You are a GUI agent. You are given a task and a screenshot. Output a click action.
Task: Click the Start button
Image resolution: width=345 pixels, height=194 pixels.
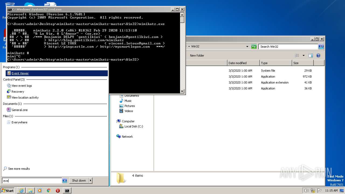point(8,190)
